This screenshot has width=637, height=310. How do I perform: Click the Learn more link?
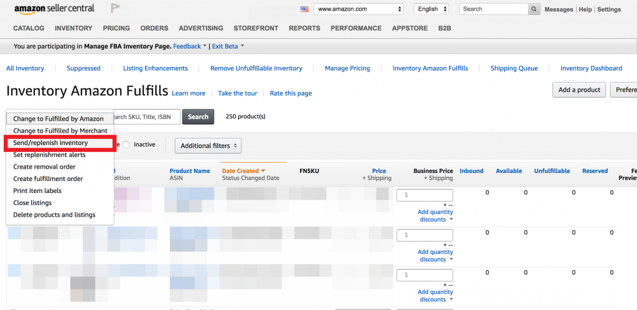point(188,93)
